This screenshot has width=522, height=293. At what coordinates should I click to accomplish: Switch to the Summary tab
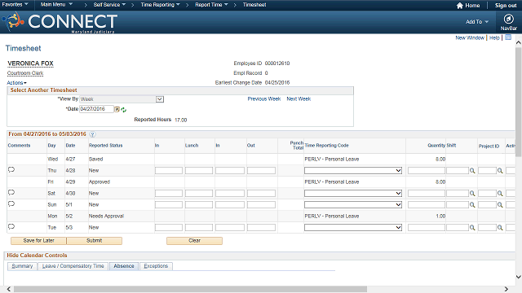click(22, 266)
